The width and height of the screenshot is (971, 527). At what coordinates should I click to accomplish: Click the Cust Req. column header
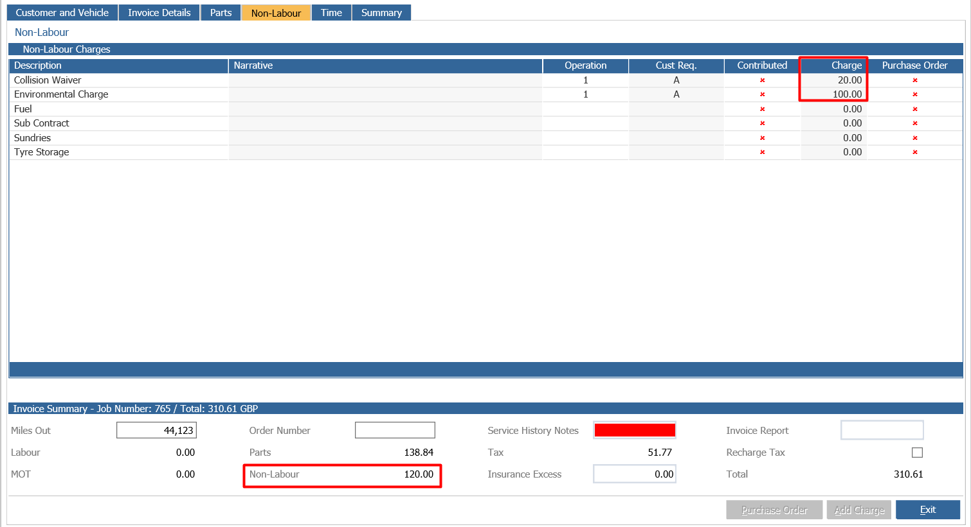click(676, 65)
